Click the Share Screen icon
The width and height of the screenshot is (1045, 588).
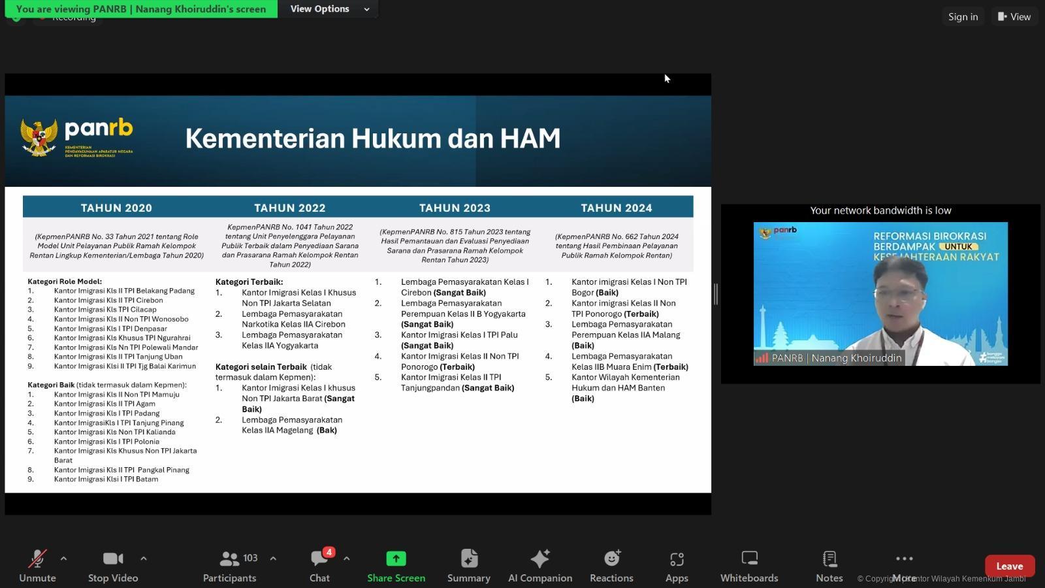click(x=396, y=559)
